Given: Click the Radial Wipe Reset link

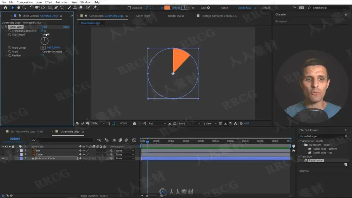Looking at the screenshot, I should [44, 27].
